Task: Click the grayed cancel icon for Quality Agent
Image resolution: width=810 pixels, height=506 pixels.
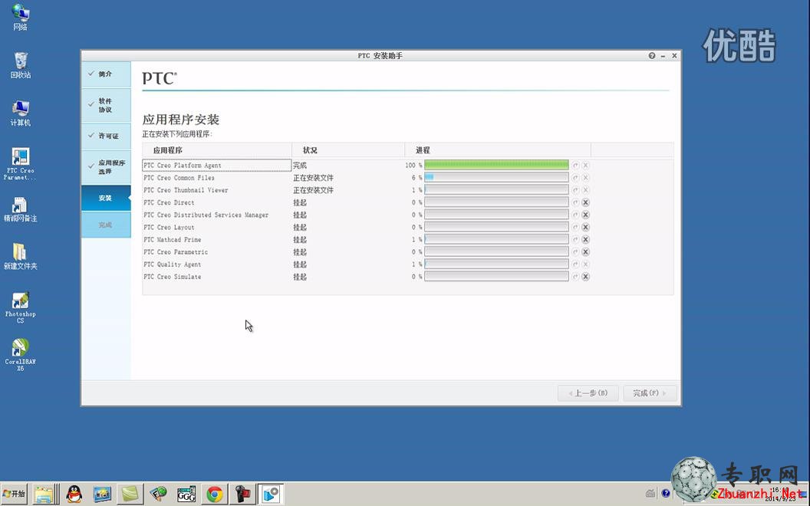Action: 585,264
